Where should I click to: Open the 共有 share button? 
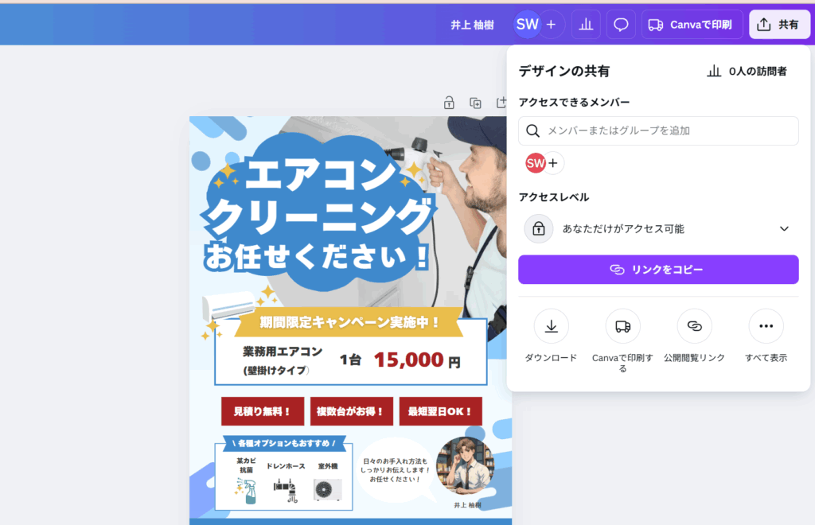(x=778, y=25)
